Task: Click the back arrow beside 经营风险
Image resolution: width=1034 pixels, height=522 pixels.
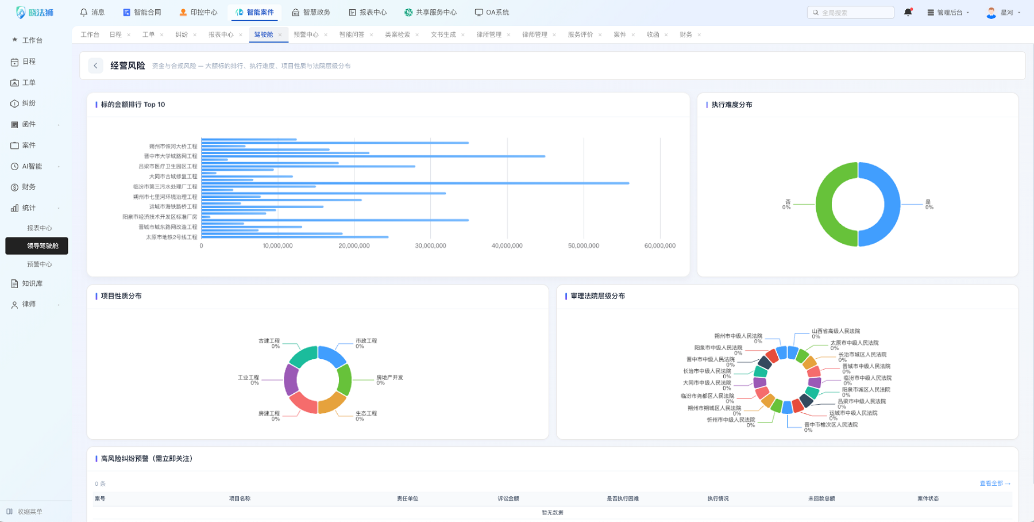Action: 96,66
